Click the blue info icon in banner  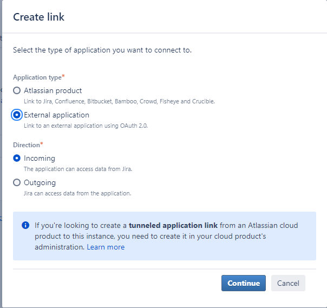[25, 225]
